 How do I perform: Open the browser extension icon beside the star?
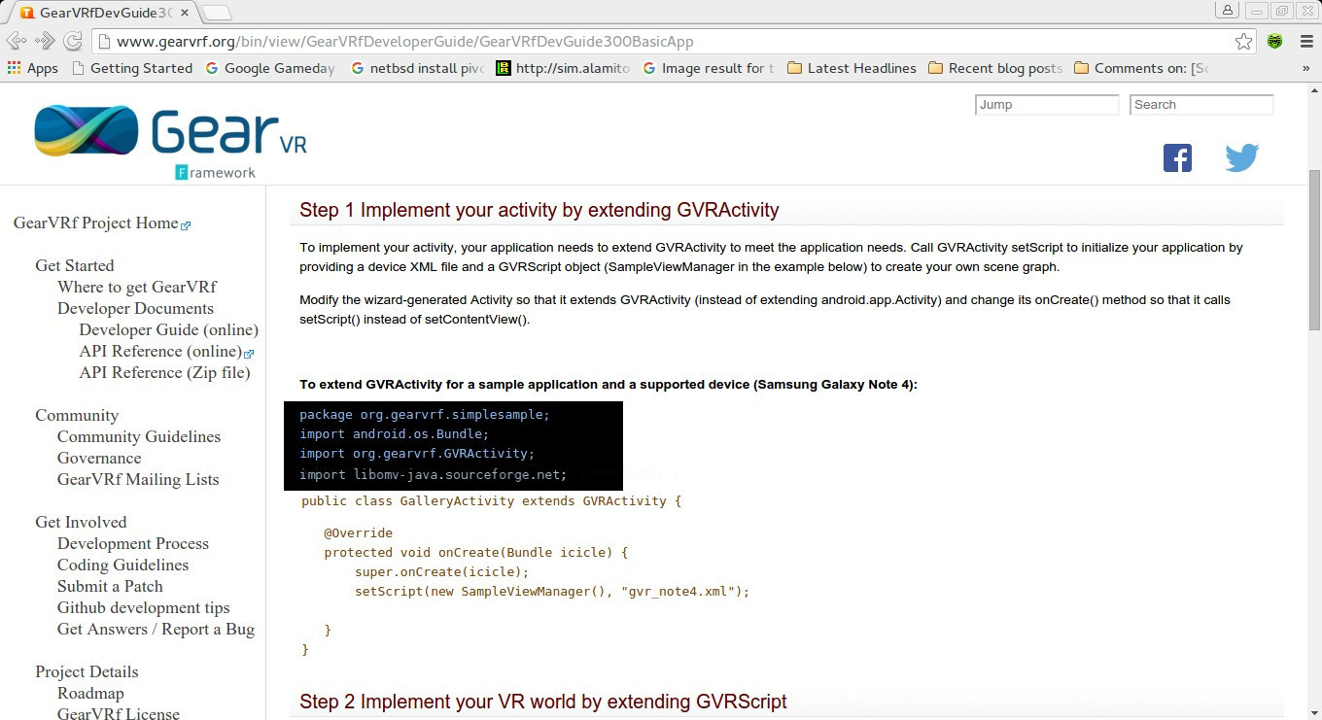click(1275, 41)
